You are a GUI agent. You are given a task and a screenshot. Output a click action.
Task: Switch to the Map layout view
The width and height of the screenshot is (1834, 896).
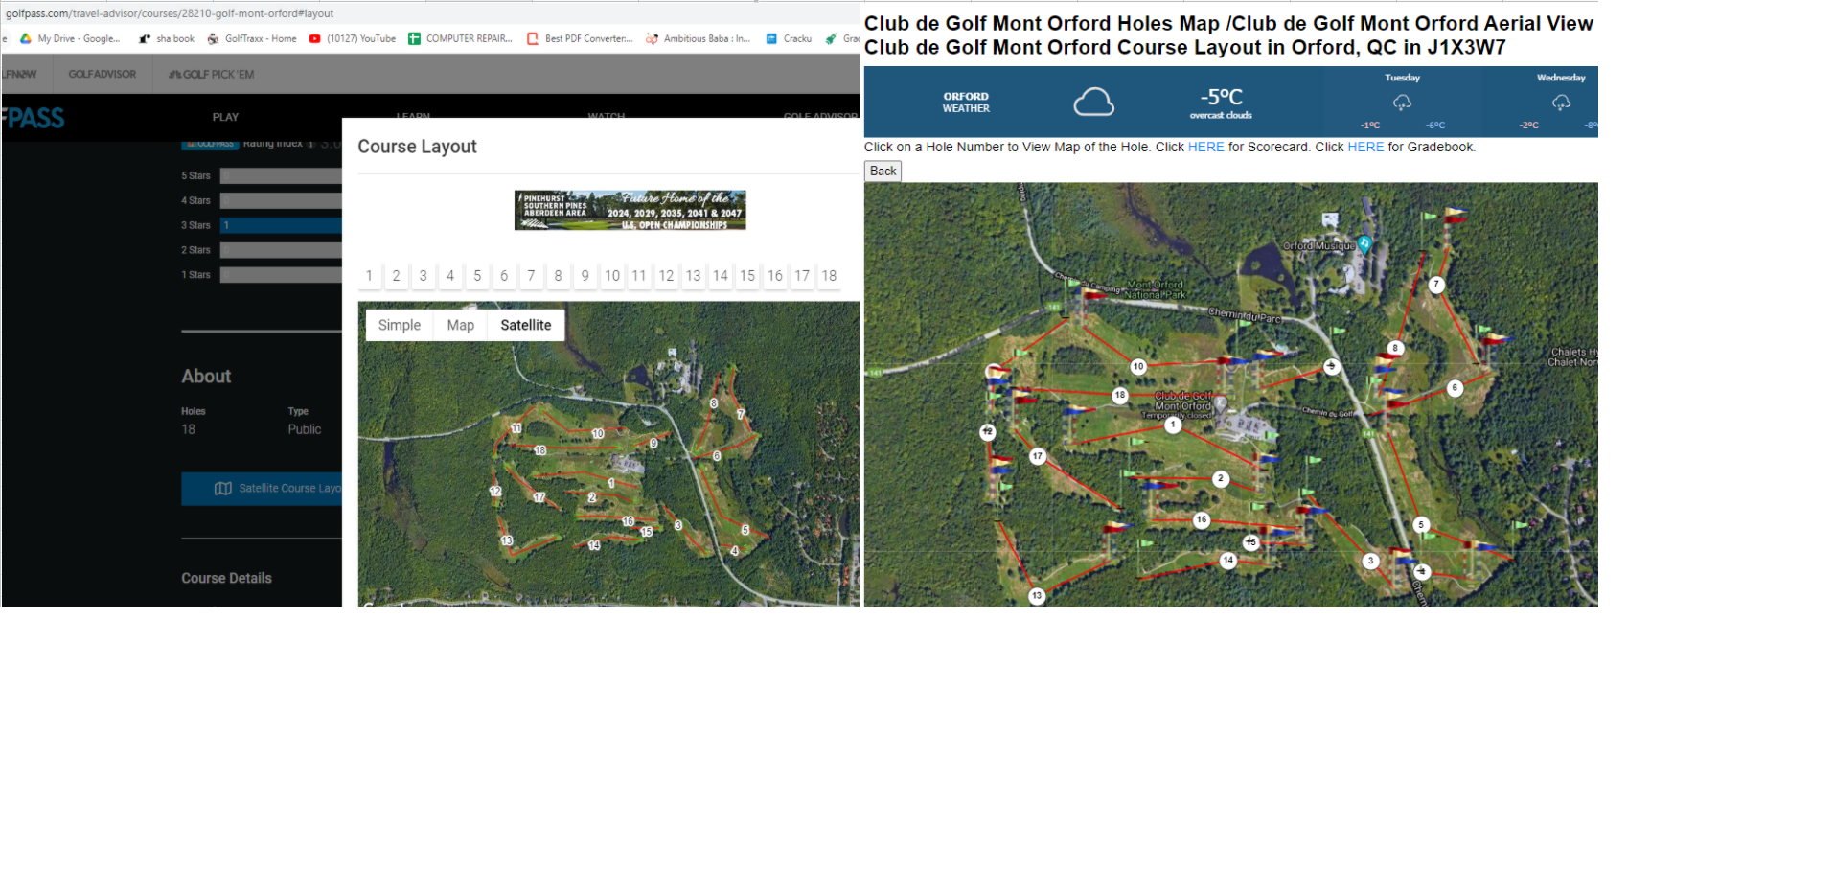coord(461,325)
